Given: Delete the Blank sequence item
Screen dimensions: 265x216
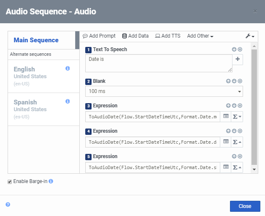Looking at the screenshot, I should pos(240,81).
